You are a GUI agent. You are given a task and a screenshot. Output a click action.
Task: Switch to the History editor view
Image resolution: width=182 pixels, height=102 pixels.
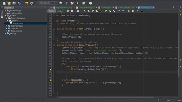(x=60, y=11)
